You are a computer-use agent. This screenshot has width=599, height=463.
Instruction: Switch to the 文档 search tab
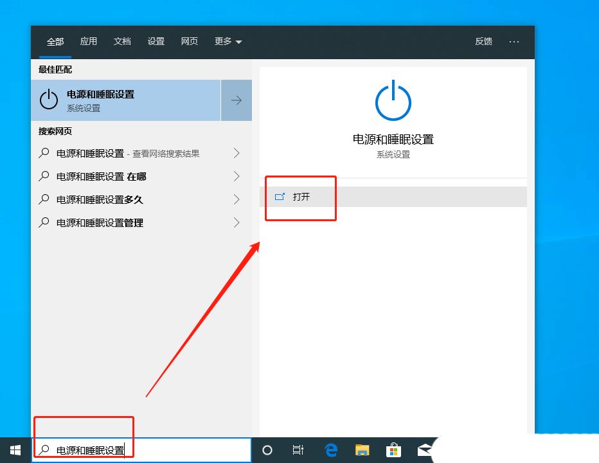122,41
